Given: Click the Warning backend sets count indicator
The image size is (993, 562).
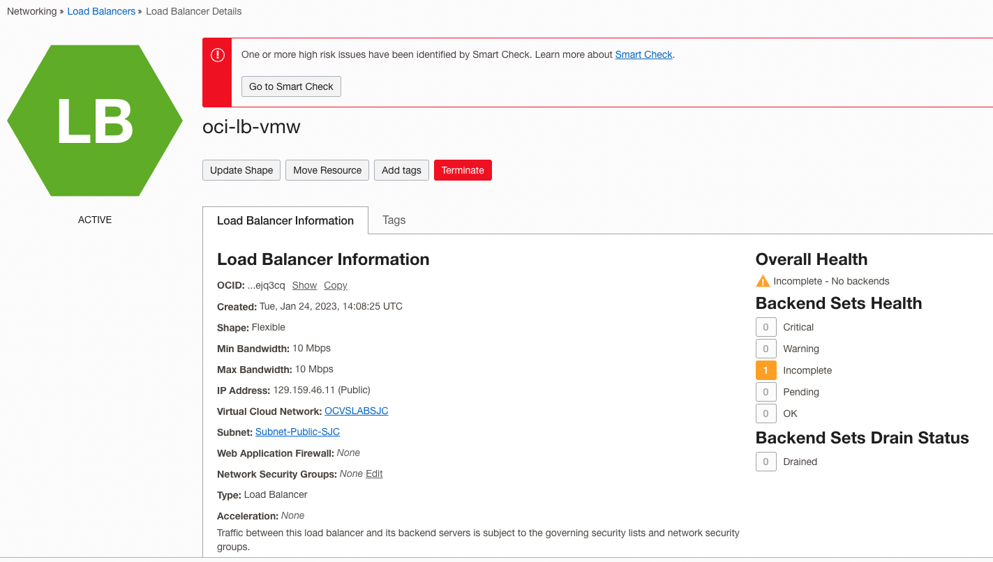Looking at the screenshot, I should 766,348.
